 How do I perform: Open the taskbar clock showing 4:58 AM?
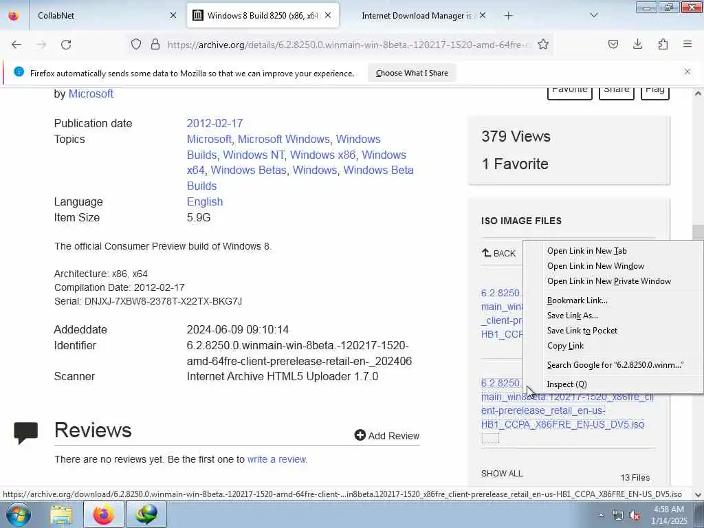(669, 515)
